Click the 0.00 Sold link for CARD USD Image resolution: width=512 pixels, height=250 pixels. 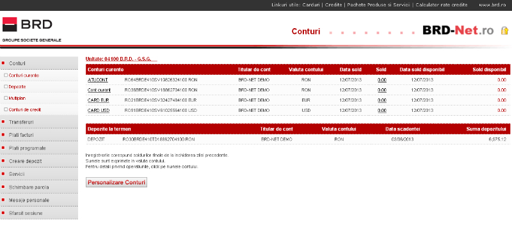tap(381, 111)
